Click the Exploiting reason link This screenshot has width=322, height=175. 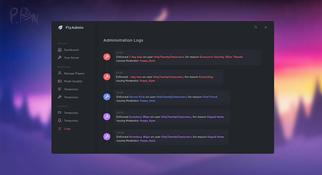(x=206, y=77)
